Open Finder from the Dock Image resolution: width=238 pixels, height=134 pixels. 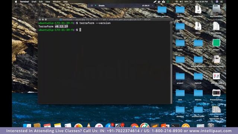(27, 125)
